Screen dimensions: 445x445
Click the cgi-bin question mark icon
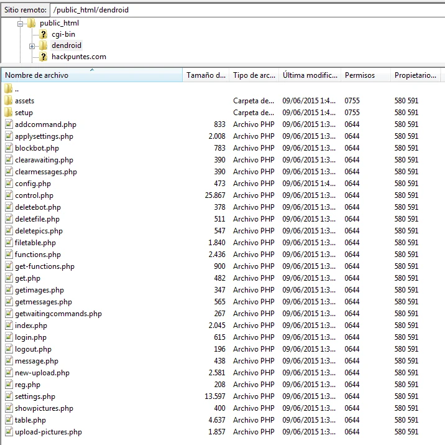pos(43,34)
